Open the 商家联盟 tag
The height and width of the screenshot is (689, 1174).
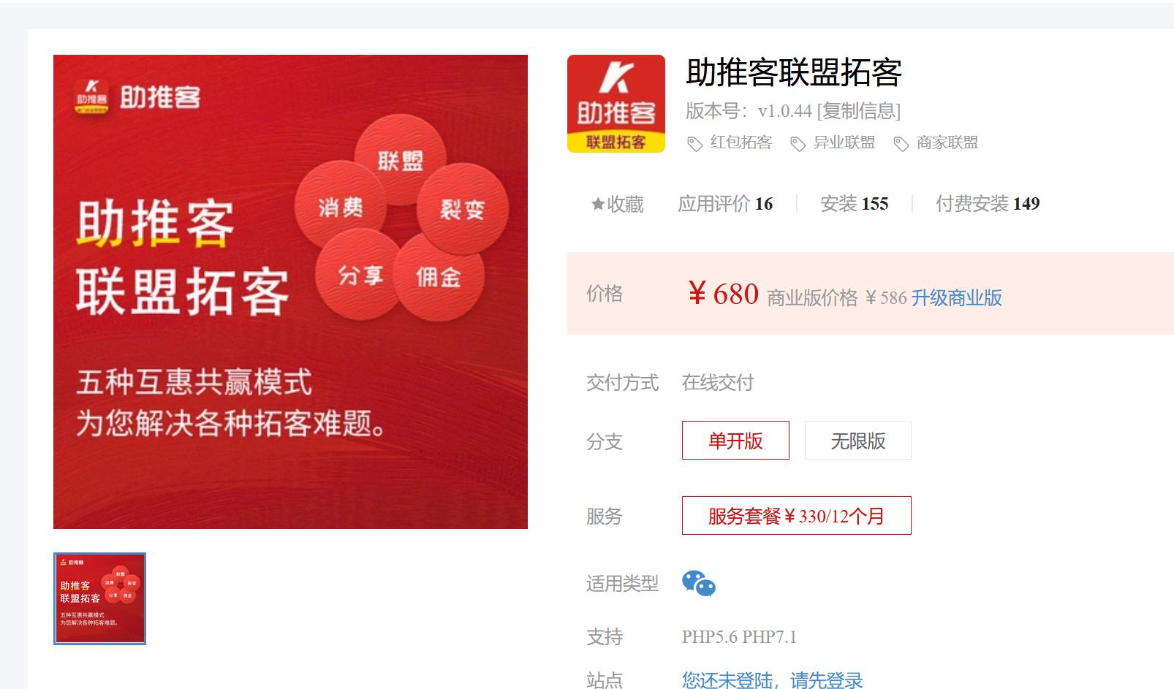click(947, 142)
